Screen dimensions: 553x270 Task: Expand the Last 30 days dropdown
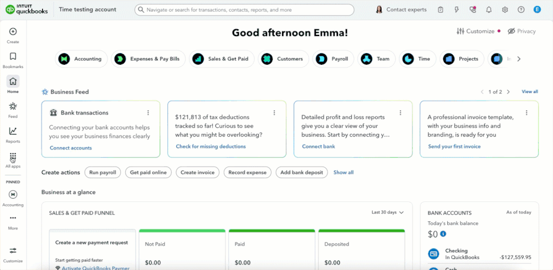click(387, 212)
